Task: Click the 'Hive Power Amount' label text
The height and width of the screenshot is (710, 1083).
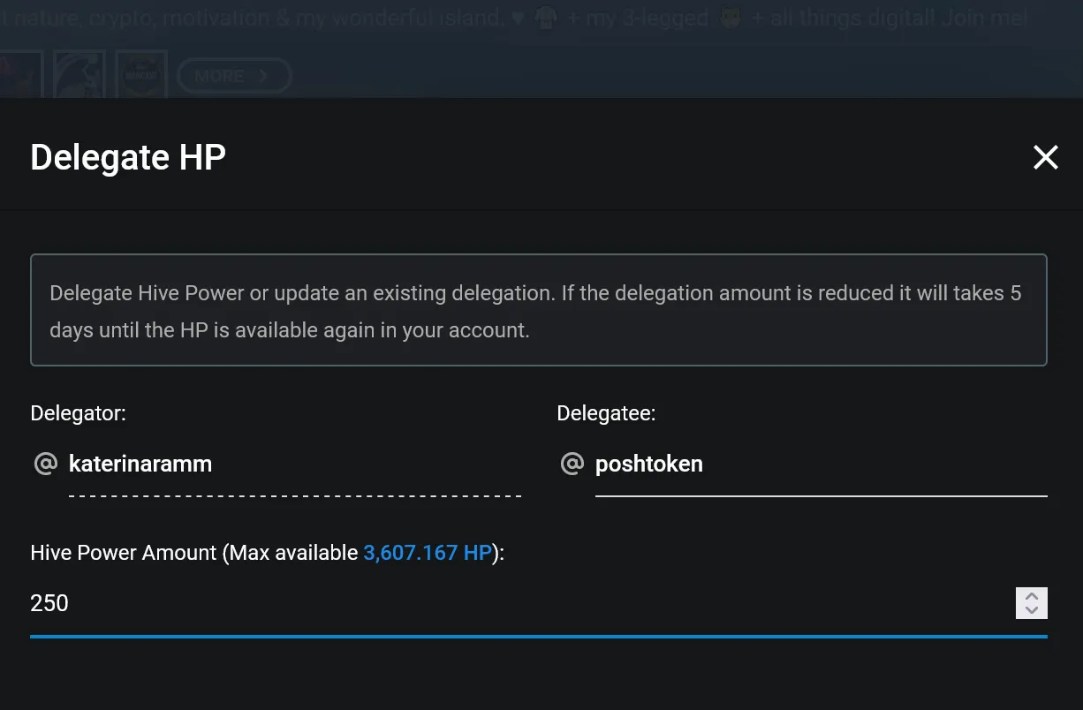Action: tap(124, 553)
